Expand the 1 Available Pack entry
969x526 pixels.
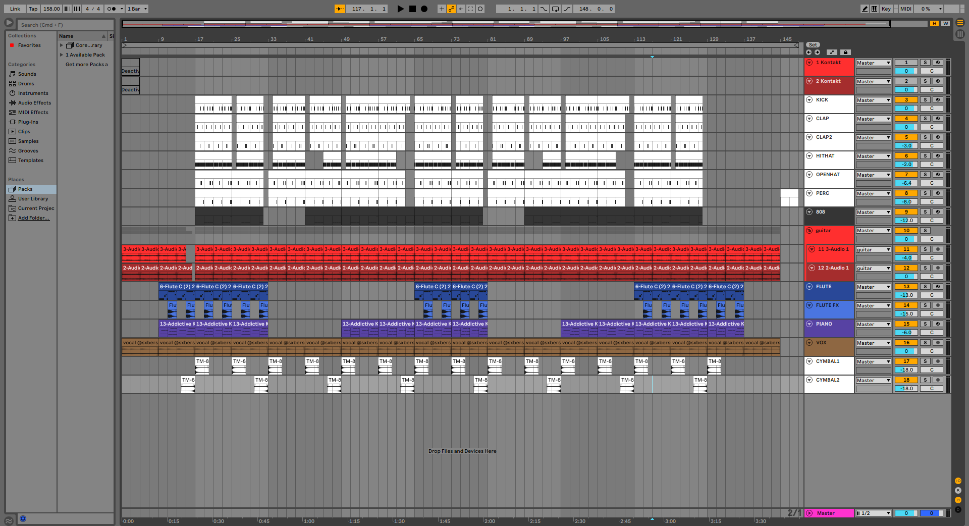pos(62,55)
